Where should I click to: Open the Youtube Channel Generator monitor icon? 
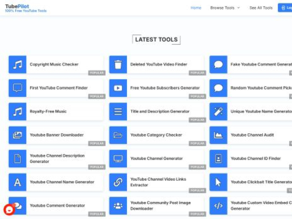(118, 159)
